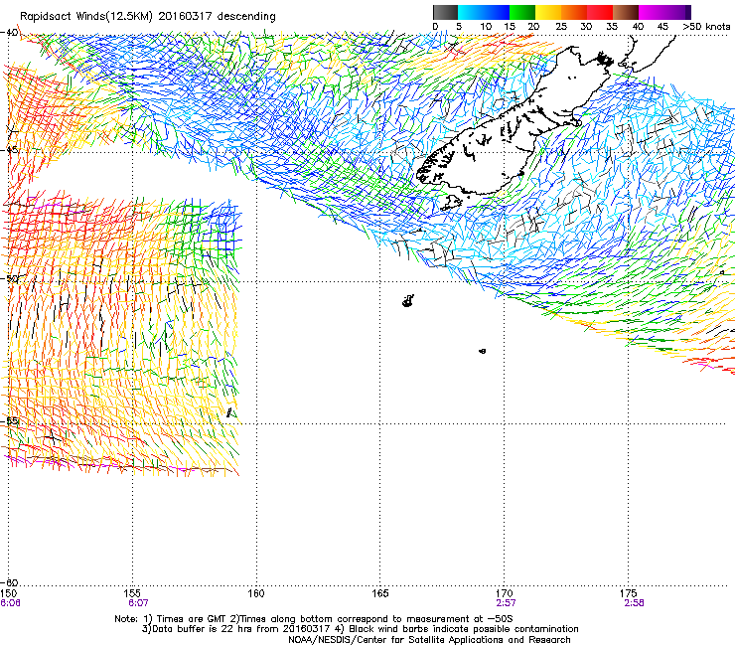This screenshot has width=735, height=646.
Task: Click the purple "2:58" time label
Action: [634, 603]
